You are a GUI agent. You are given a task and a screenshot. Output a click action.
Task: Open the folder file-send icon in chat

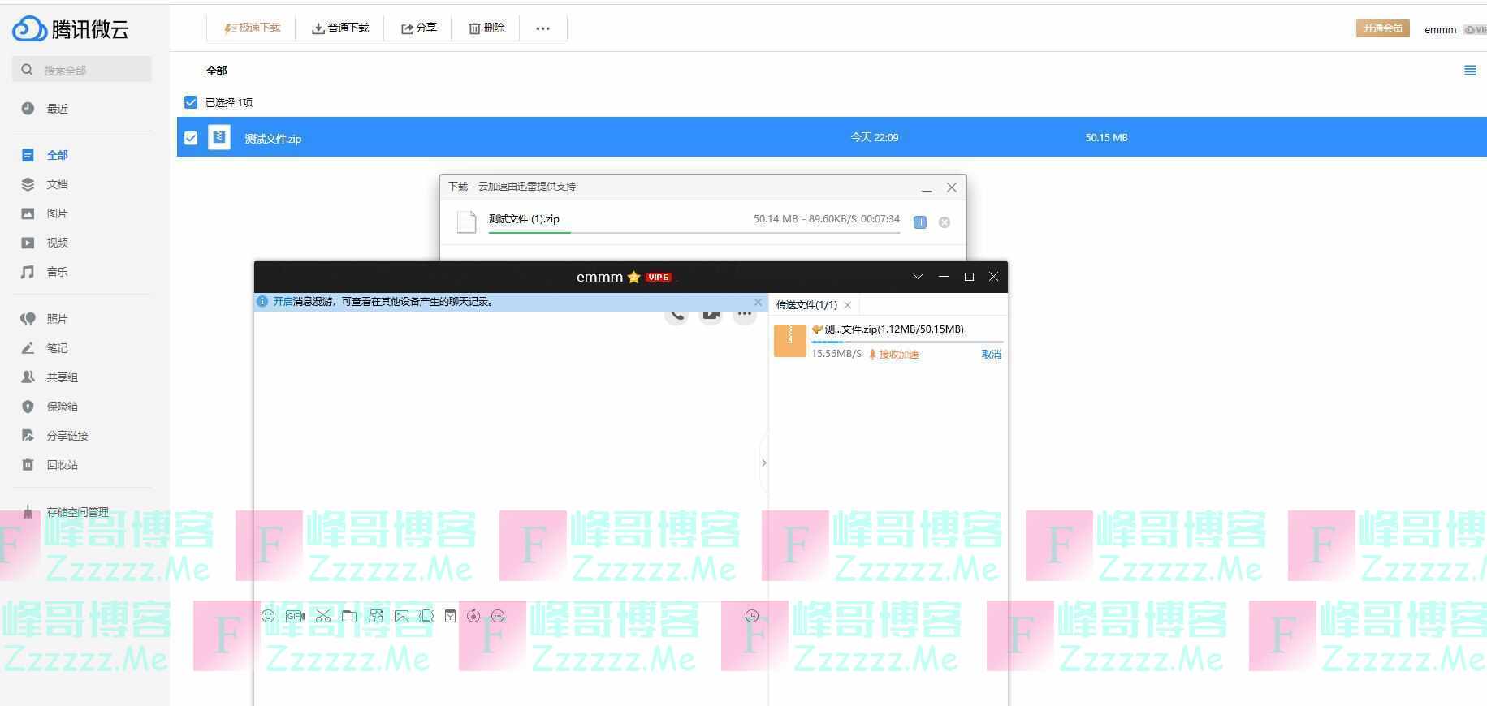(x=349, y=616)
